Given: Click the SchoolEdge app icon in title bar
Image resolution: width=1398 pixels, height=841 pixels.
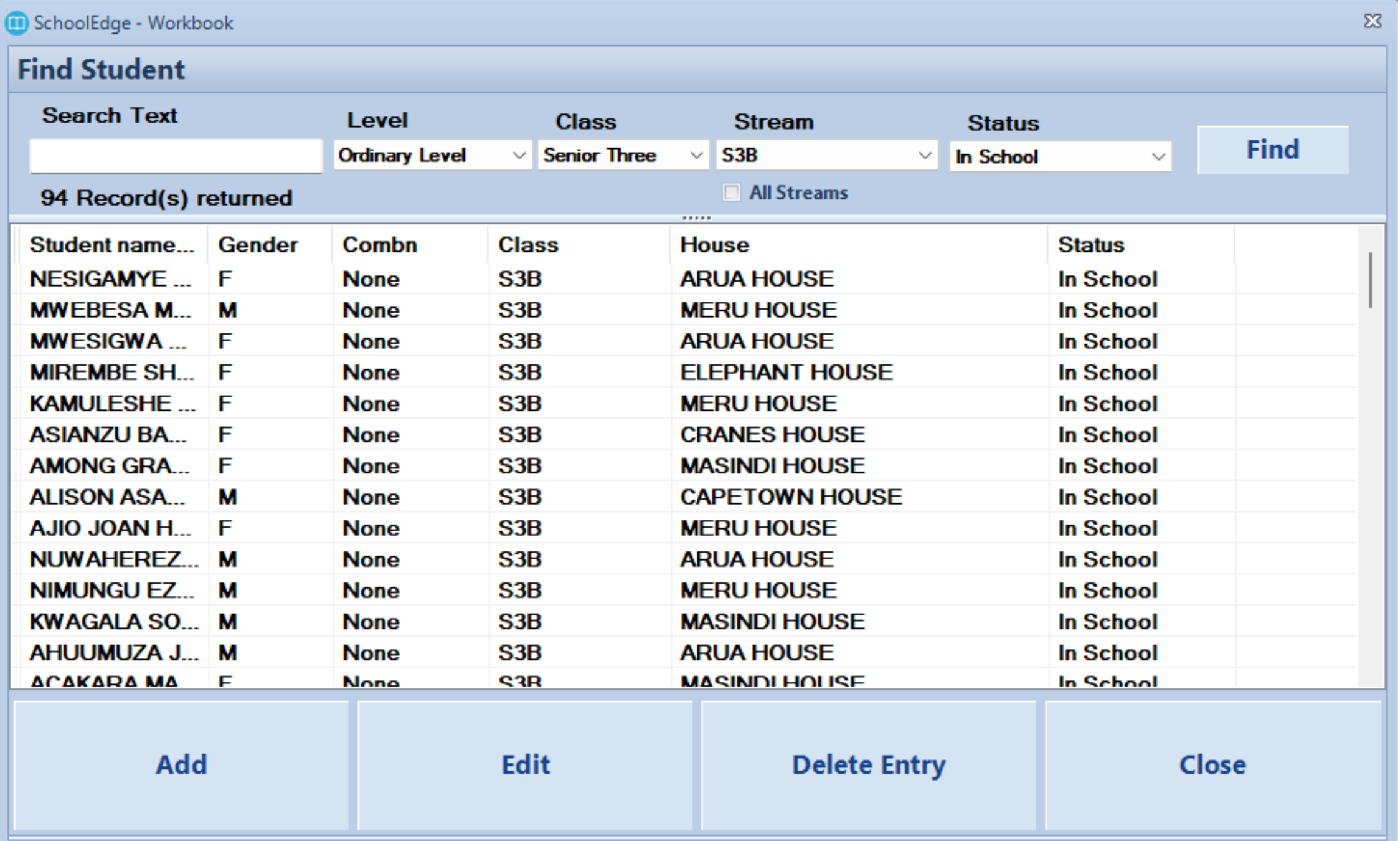Looking at the screenshot, I should pyautogui.click(x=16, y=23).
